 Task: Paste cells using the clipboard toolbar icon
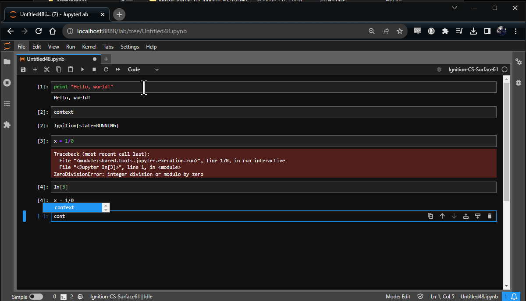[x=71, y=70]
